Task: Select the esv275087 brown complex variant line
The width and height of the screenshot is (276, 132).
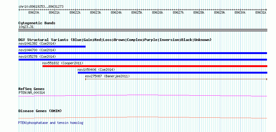Action: pyautogui.click(x=176, y=79)
